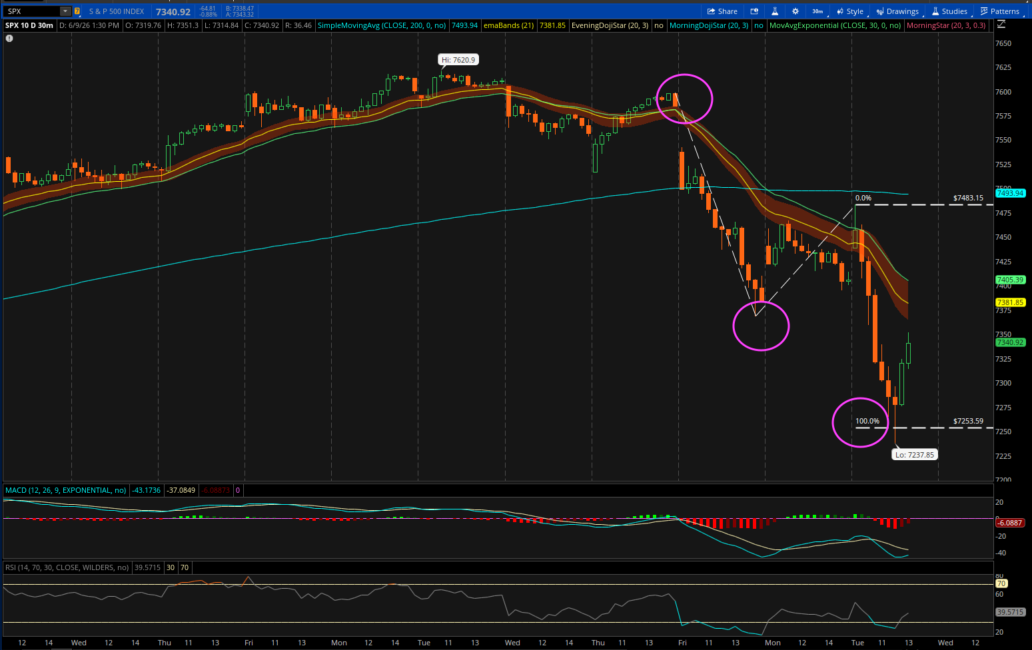Click the range value R: 36.46

pos(298,25)
